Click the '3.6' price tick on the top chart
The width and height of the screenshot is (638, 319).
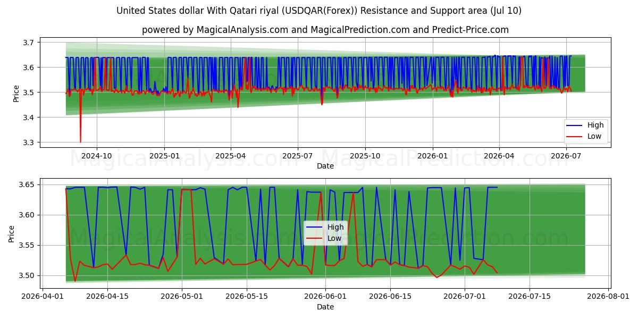[x=30, y=68]
